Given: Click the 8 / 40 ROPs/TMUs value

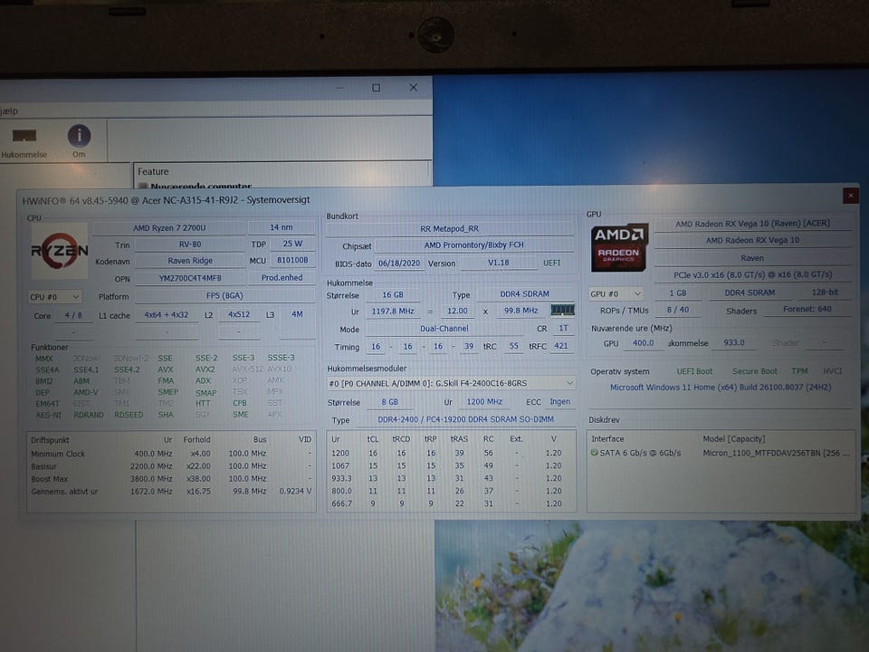Looking at the screenshot, I should coord(677,310).
